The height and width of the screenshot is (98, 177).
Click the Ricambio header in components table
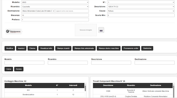pos(131,85)
